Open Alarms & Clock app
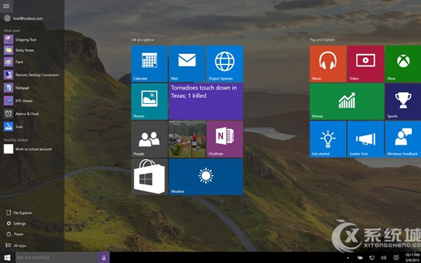421x263 pixels. coord(22,114)
